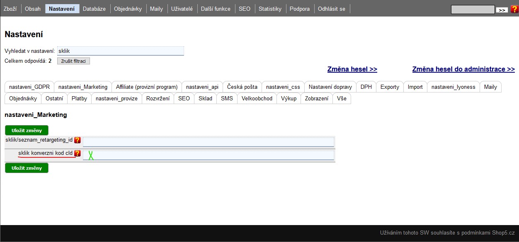Click the lower Uložit změny button

[27, 168]
